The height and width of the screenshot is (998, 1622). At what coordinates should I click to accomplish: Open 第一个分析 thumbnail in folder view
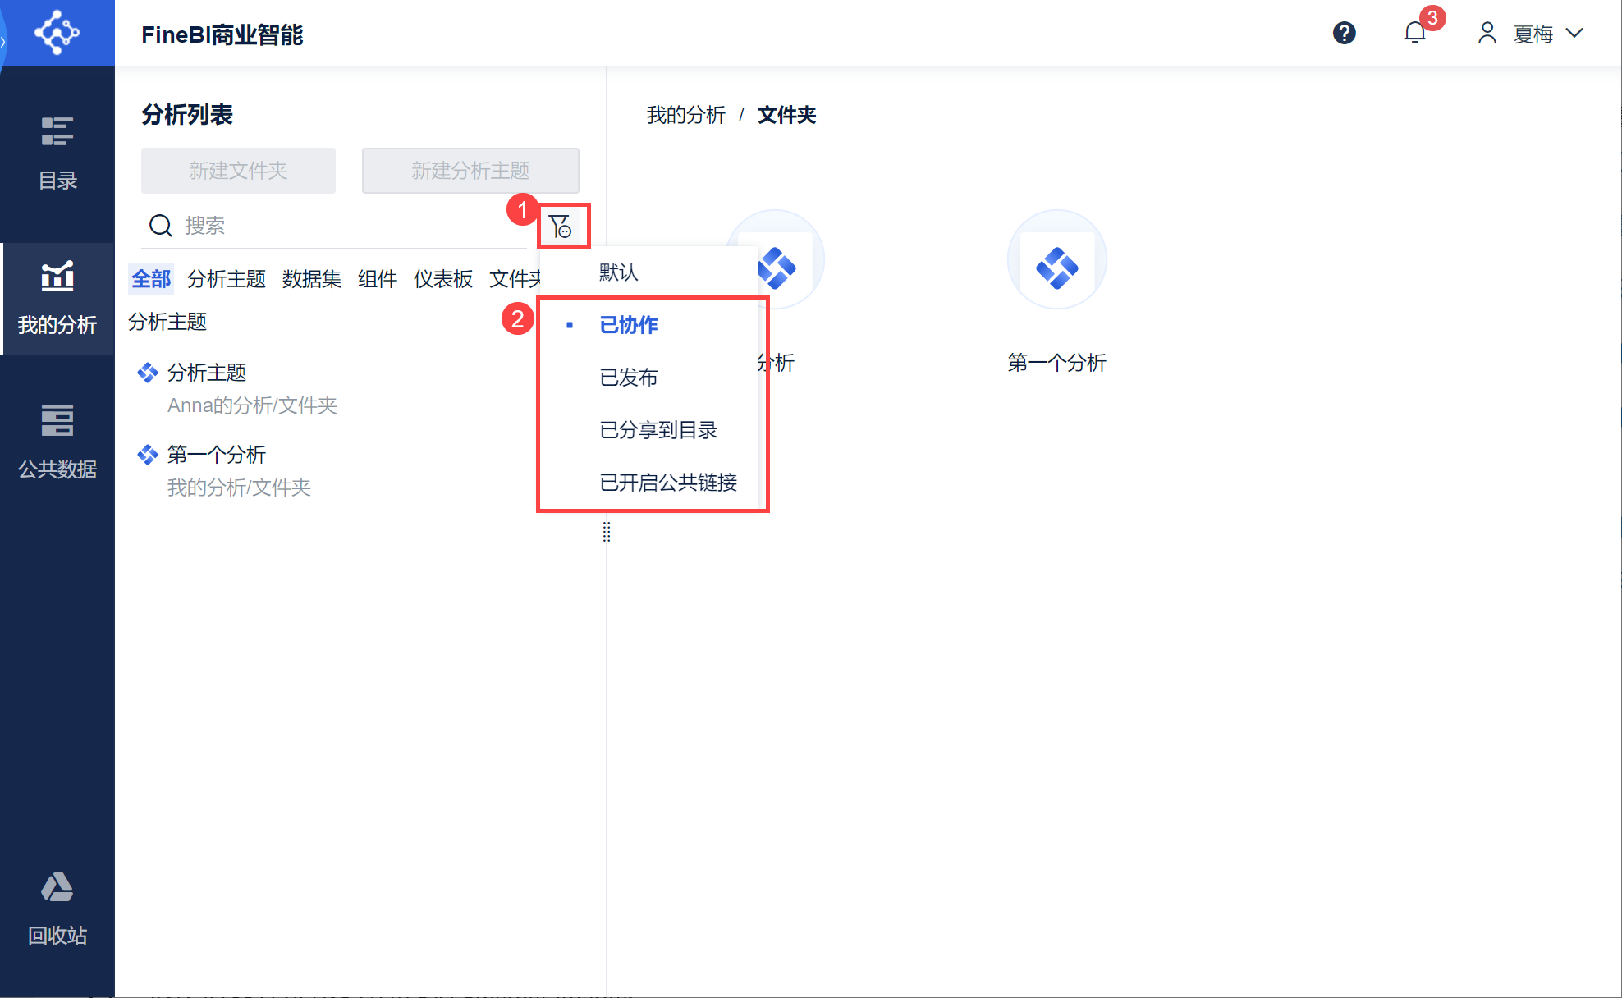[1056, 261]
